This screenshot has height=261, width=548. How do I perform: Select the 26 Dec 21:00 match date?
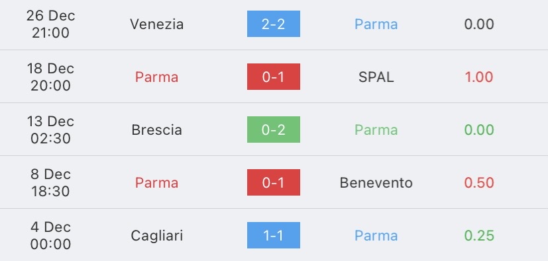pyautogui.click(x=50, y=24)
